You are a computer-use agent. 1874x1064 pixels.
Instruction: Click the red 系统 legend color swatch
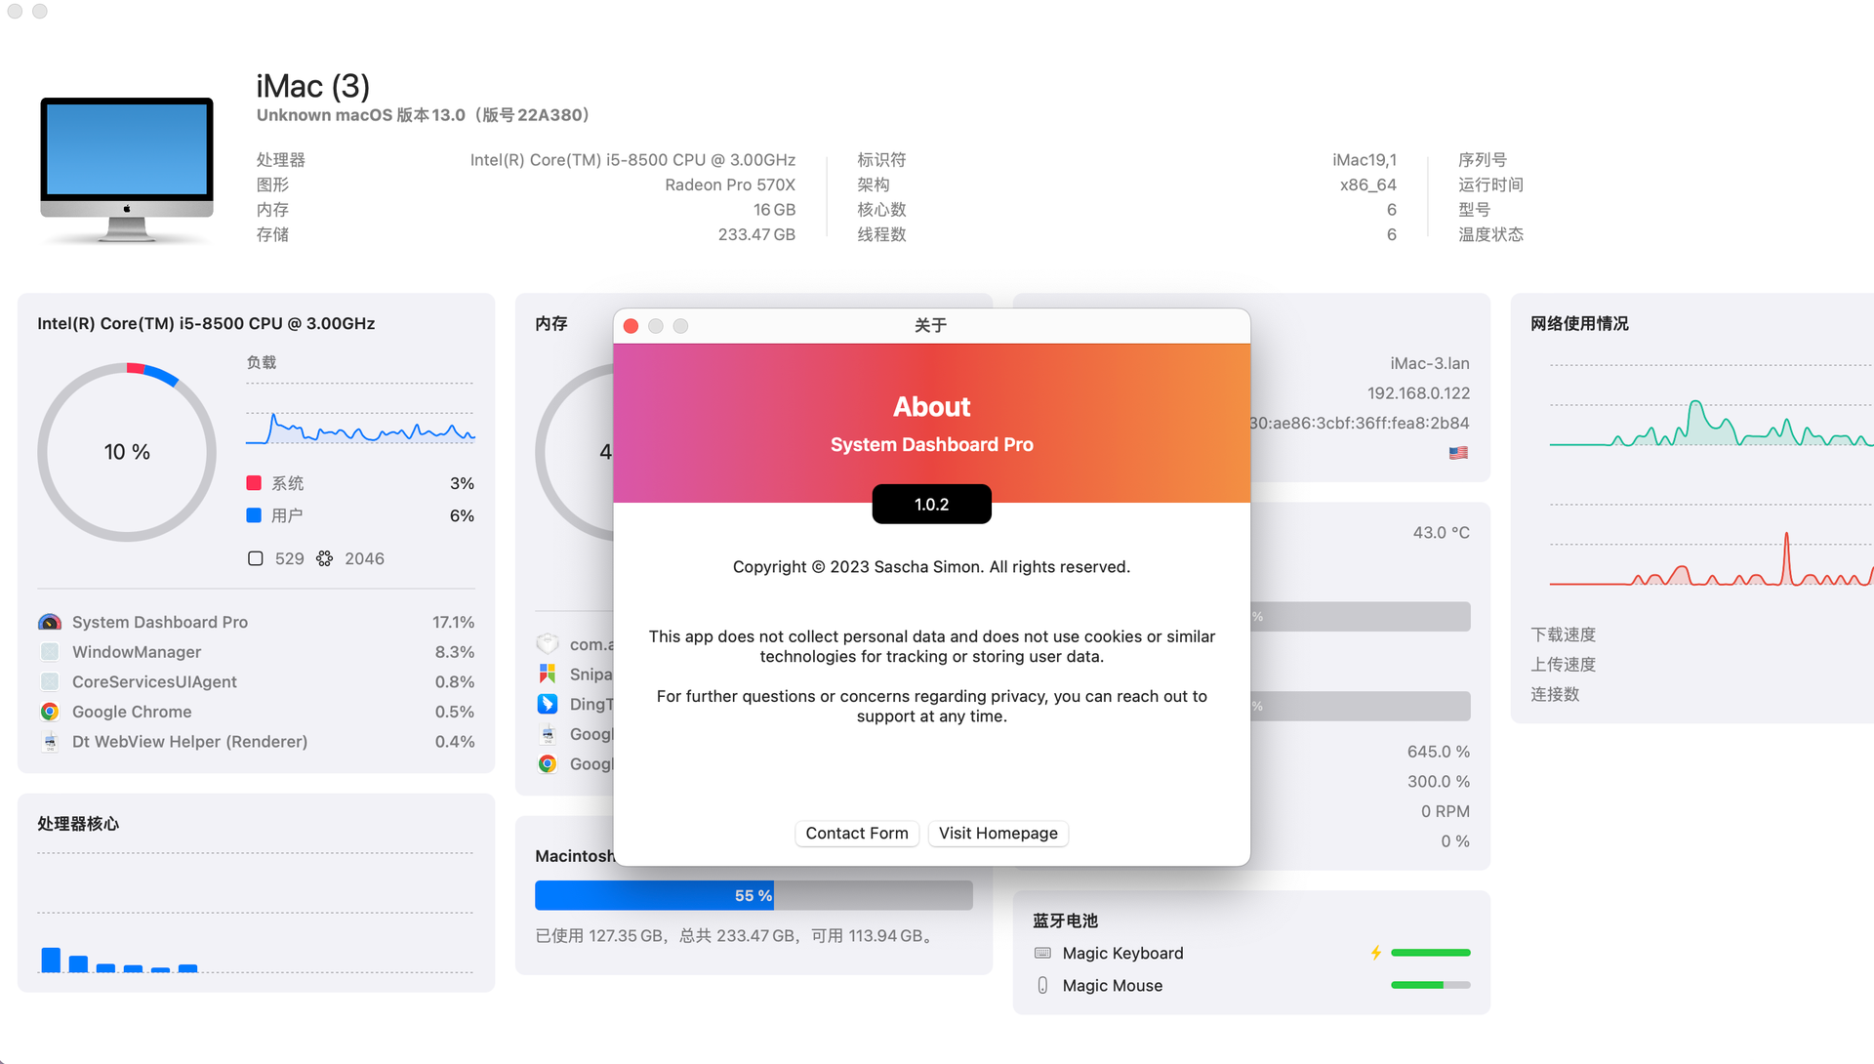click(255, 482)
